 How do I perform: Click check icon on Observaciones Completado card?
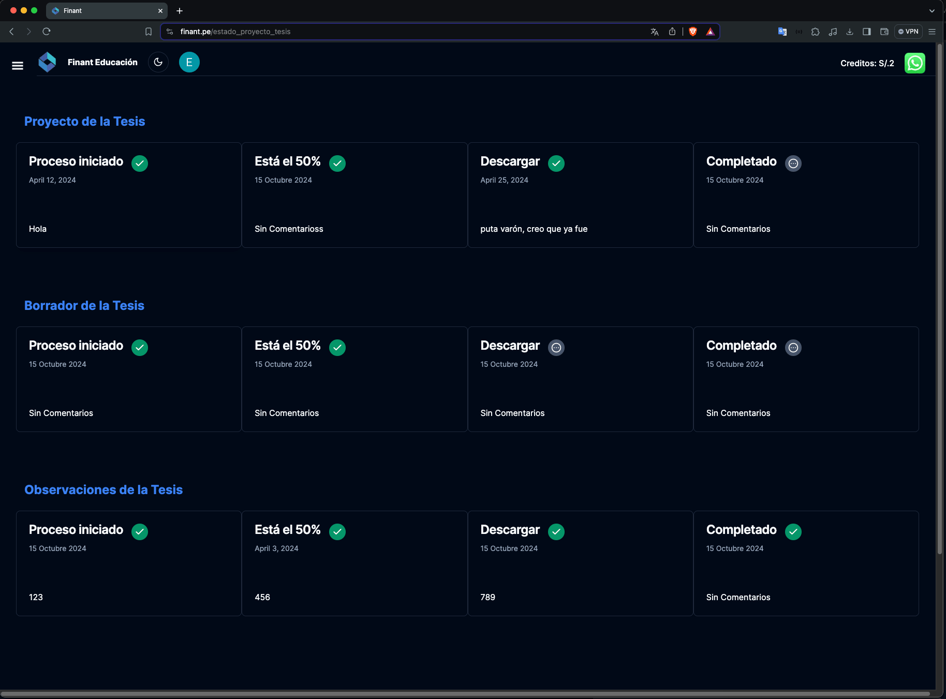[x=793, y=531]
